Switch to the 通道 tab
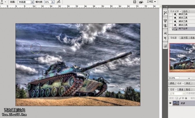The width and height of the screenshot is (195, 118). click(181, 89)
